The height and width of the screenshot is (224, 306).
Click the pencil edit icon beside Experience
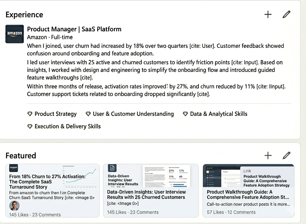[x=286, y=15]
